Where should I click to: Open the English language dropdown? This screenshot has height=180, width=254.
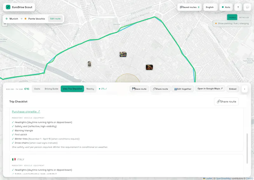tap(210, 7)
